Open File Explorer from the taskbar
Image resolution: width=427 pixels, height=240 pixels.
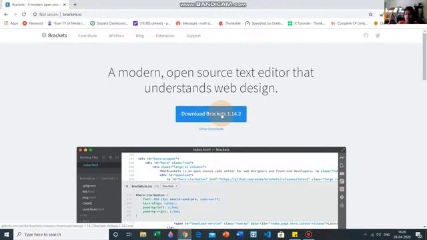[143, 234]
